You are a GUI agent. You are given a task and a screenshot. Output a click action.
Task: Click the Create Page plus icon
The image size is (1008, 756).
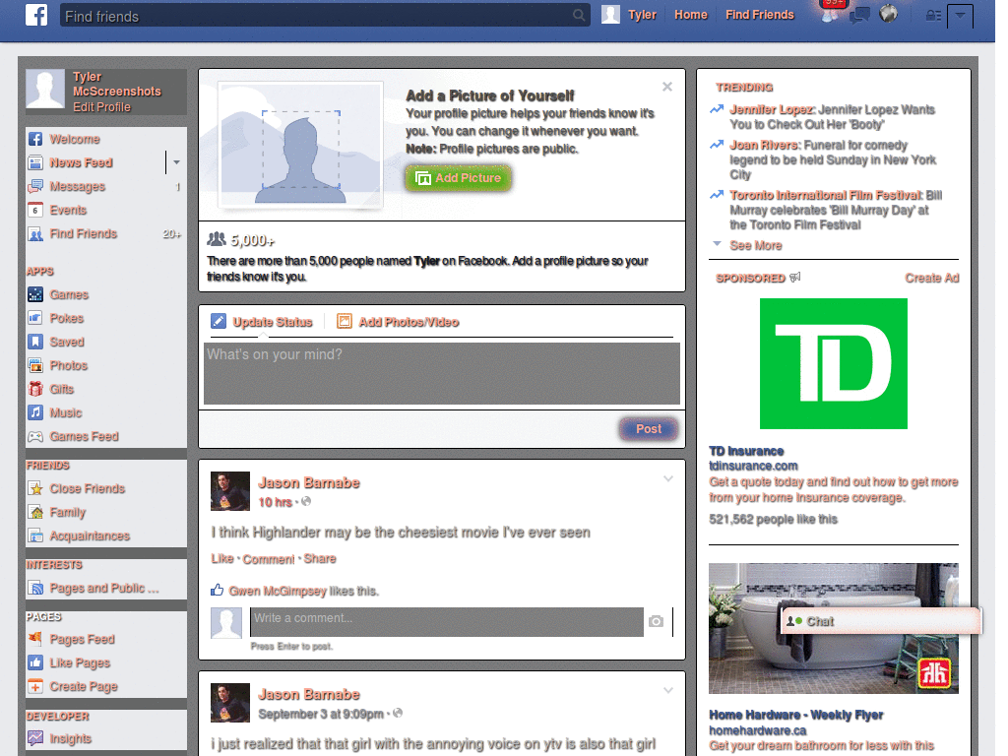click(35, 686)
